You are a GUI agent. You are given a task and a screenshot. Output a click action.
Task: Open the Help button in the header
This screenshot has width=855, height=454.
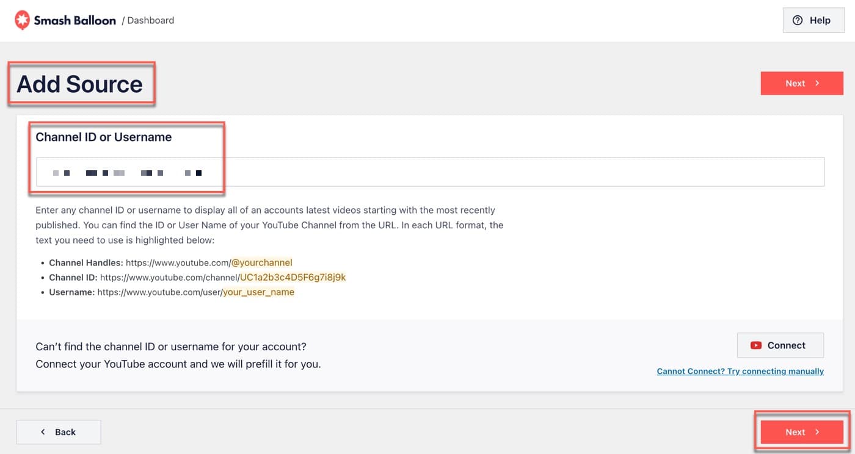click(813, 20)
